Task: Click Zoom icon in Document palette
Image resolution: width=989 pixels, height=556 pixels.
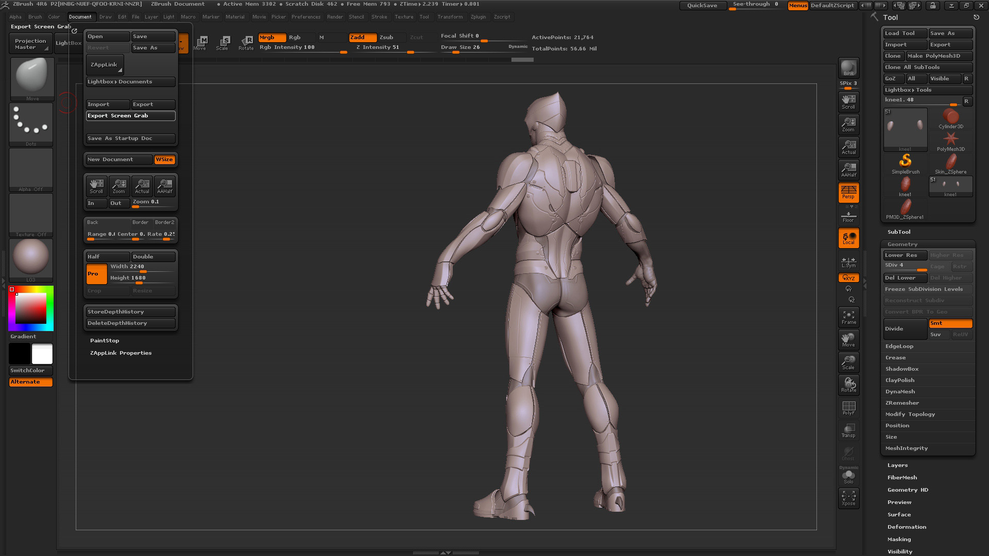Action: [x=119, y=186]
